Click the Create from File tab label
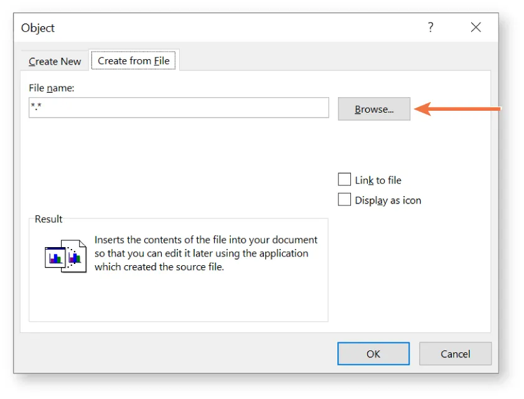Image resolution: width=524 pixels, height=399 pixels. 133,60
